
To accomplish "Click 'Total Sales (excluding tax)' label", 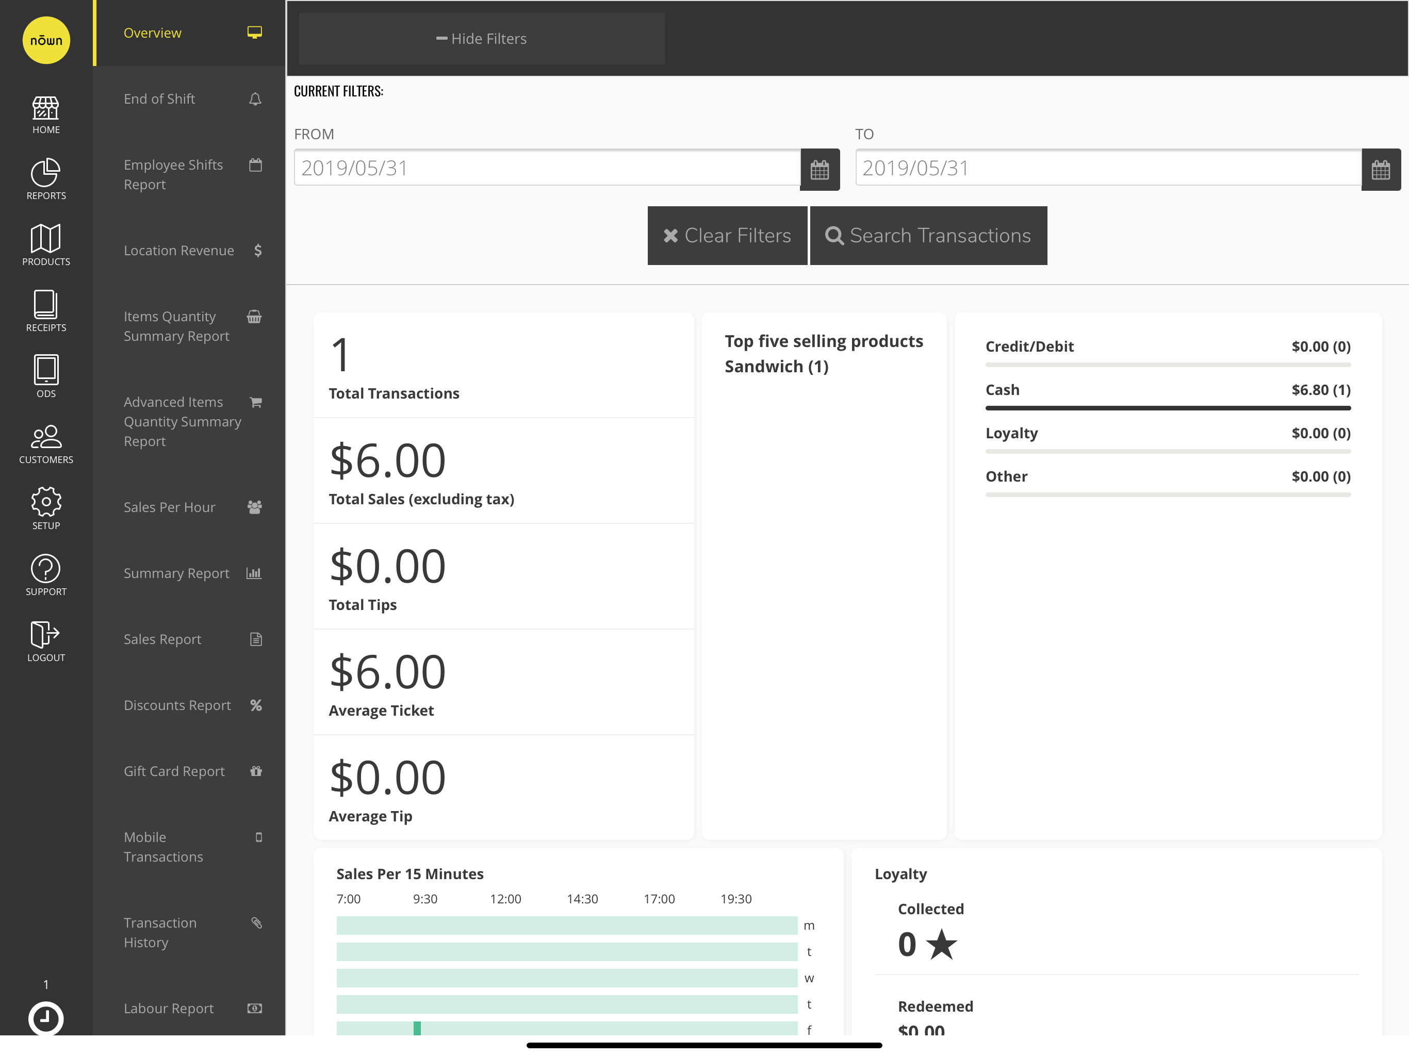I will [421, 499].
